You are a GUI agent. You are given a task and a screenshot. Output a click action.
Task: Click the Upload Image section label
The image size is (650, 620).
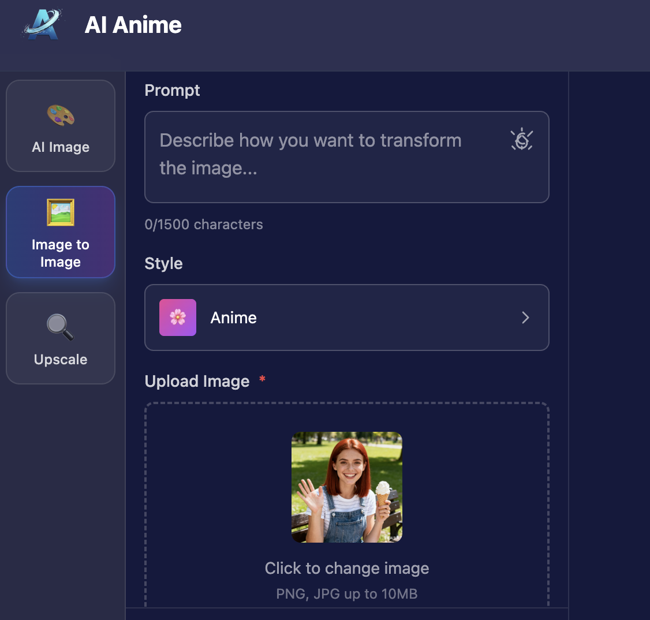pyautogui.click(x=197, y=381)
